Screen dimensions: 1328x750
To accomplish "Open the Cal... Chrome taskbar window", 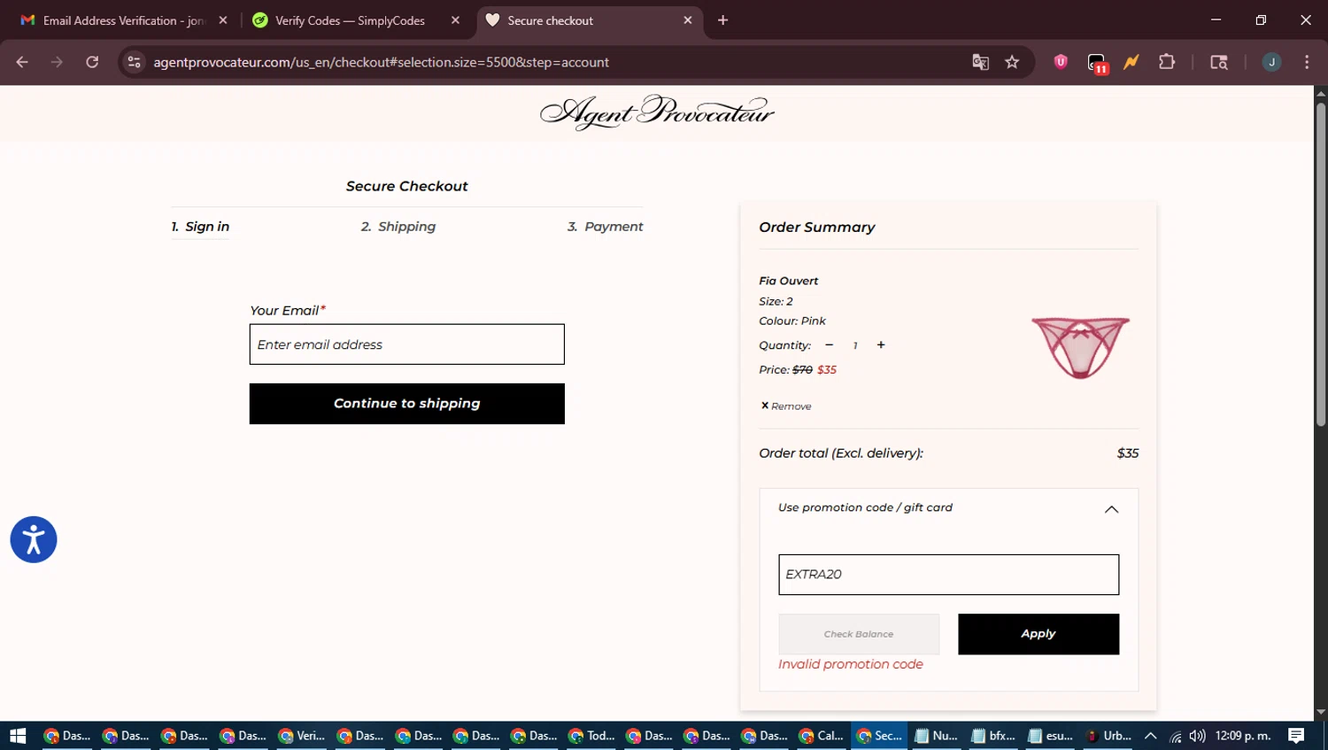I will pos(821,736).
